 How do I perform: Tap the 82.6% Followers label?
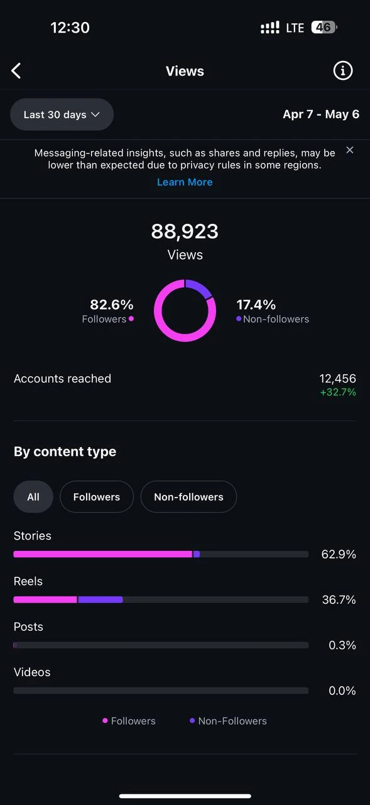pyautogui.click(x=108, y=311)
